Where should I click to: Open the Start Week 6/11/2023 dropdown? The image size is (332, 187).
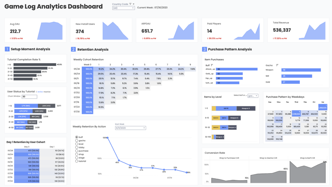(130, 128)
